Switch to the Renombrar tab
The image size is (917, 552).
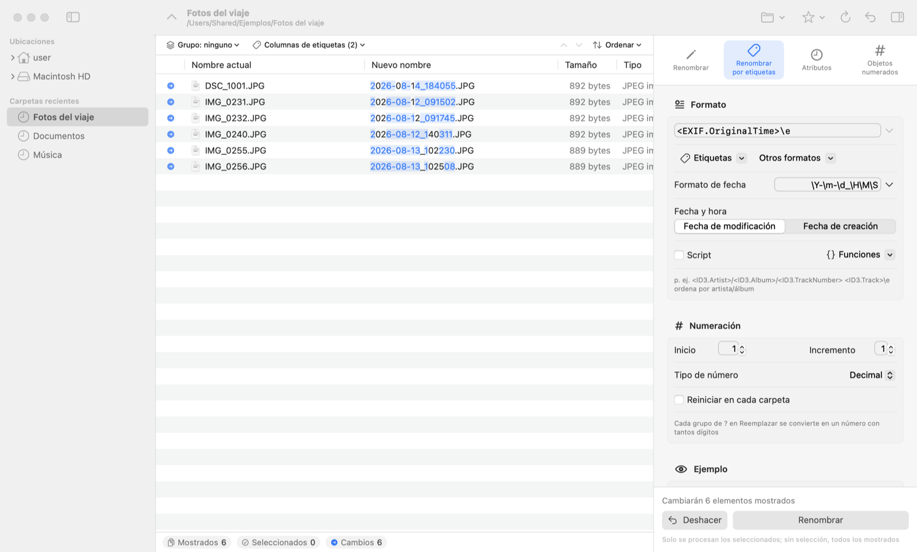[691, 60]
